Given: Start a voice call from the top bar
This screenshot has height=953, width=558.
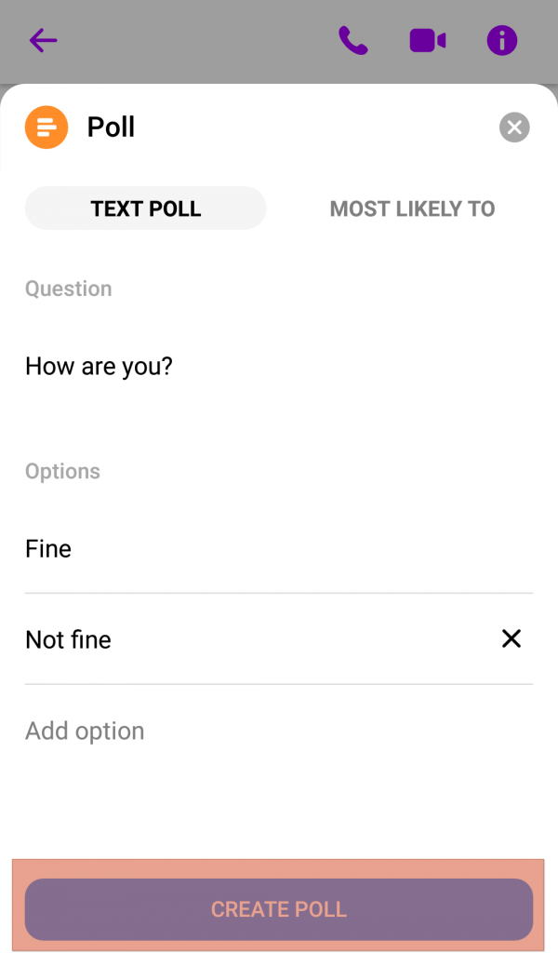Looking at the screenshot, I should coord(354,41).
